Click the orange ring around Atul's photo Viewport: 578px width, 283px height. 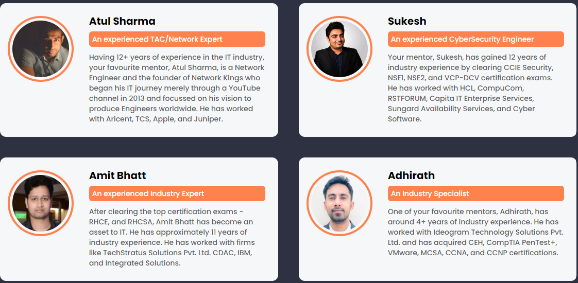41,18
